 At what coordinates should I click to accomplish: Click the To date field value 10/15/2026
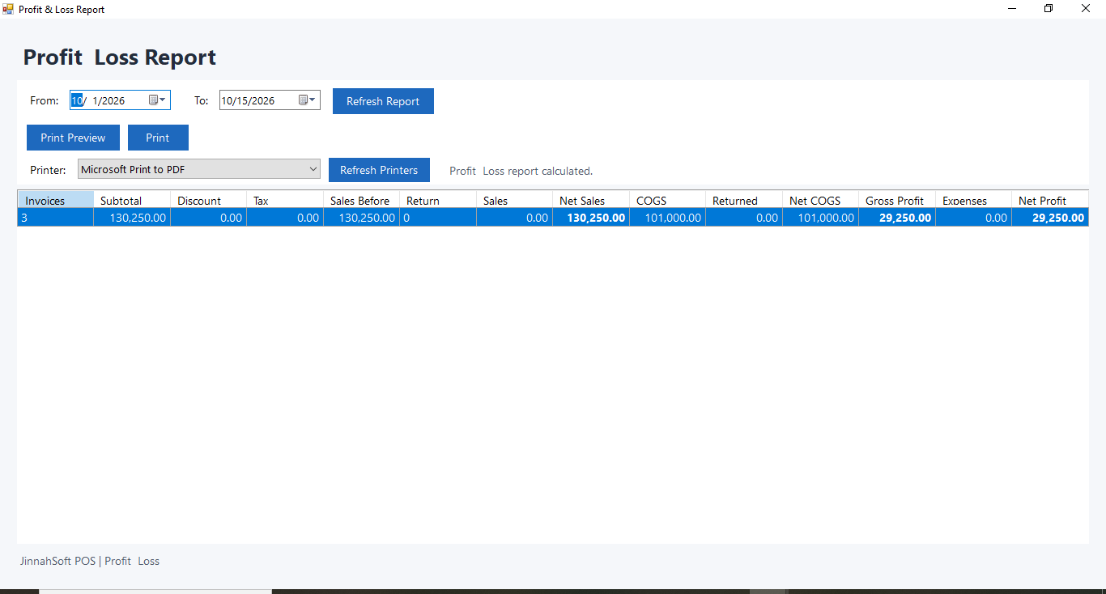pyautogui.click(x=248, y=101)
